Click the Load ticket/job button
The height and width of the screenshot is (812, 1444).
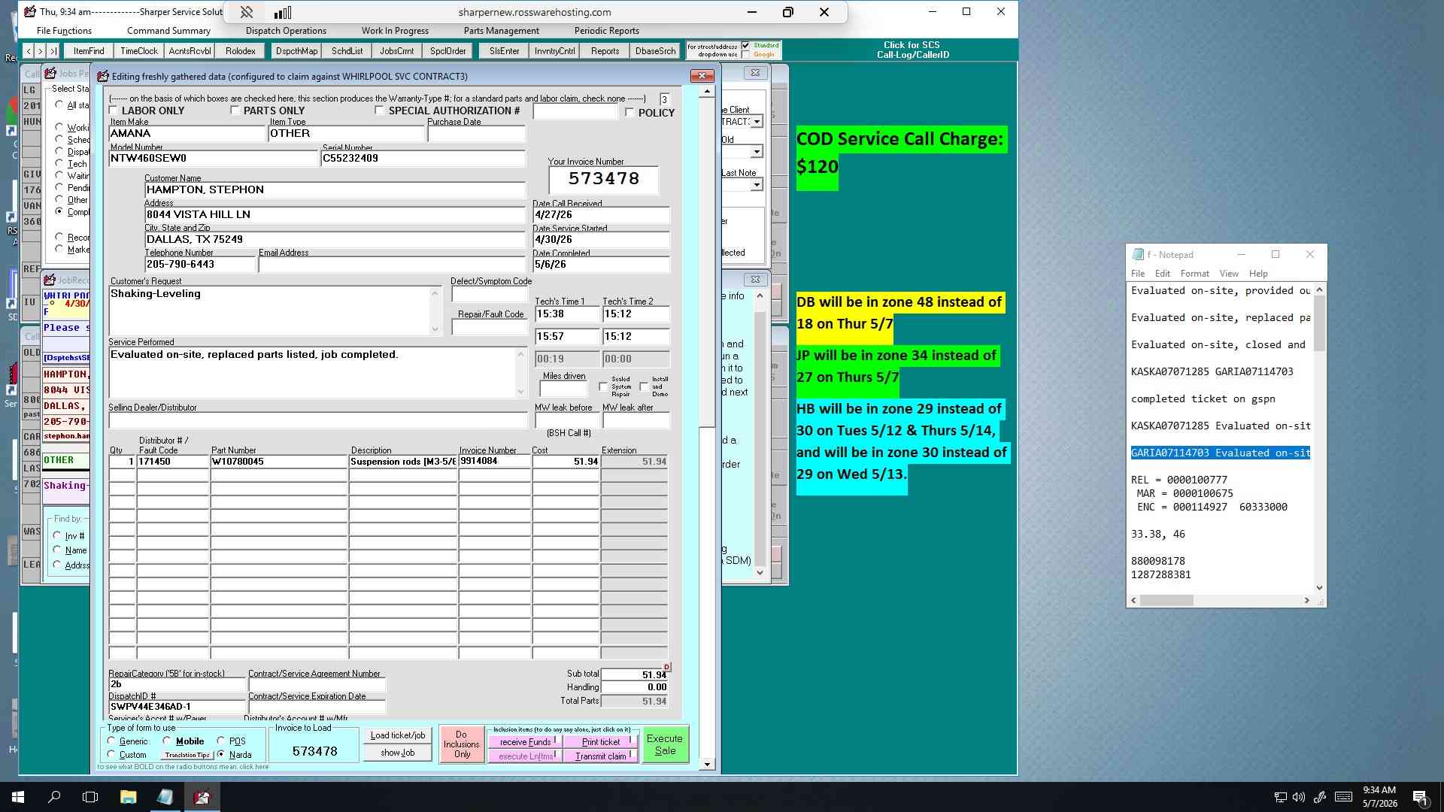click(x=397, y=735)
